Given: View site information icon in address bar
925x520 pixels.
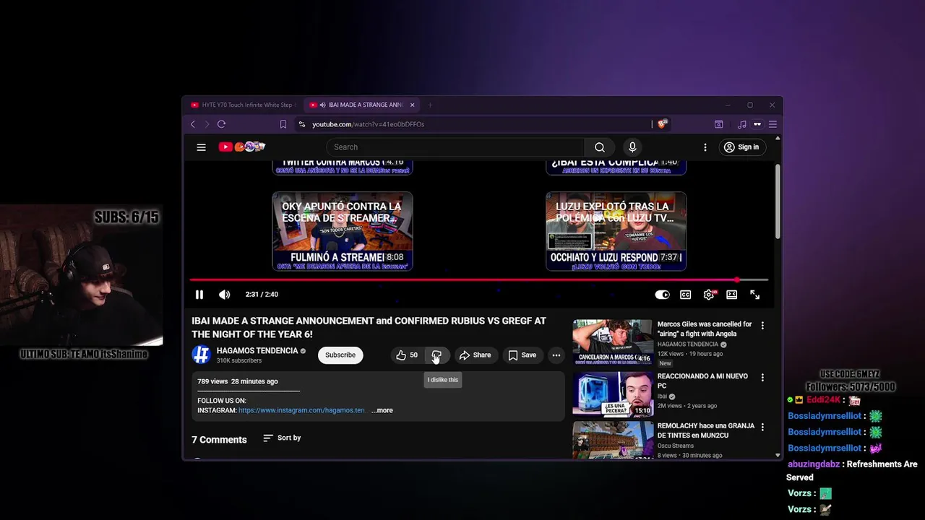Looking at the screenshot, I should 302,124.
